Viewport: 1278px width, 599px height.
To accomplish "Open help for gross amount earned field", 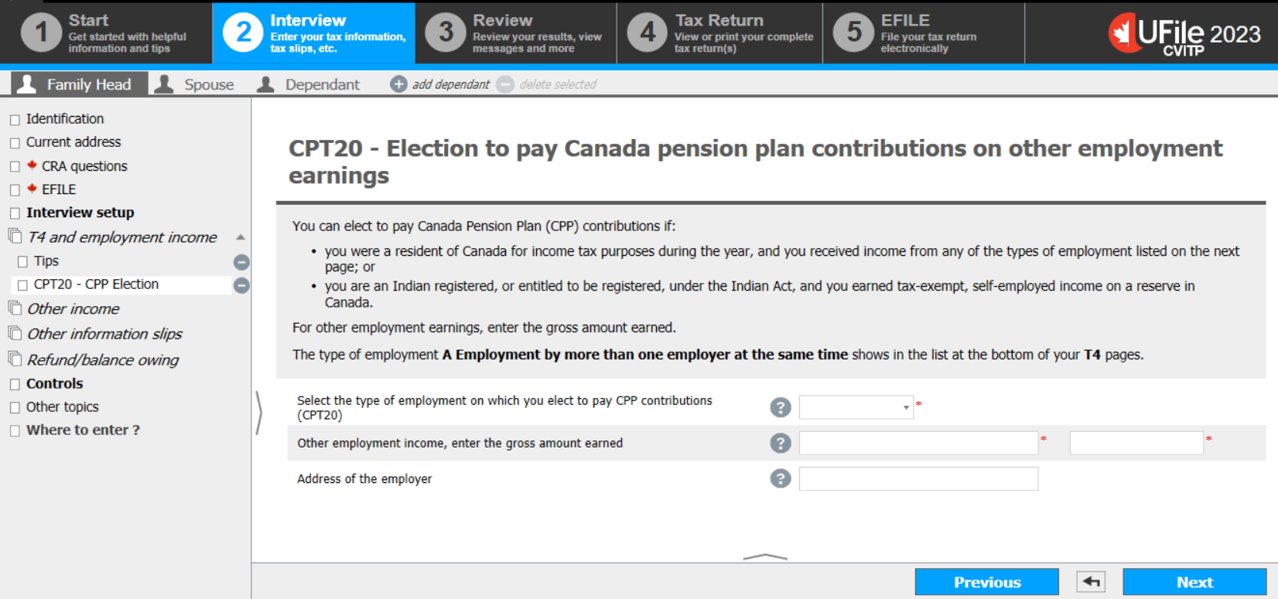I will tap(781, 443).
